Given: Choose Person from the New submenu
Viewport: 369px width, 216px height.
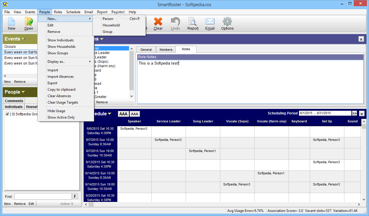Looking at the screenshot, I should tap(119, 18).
